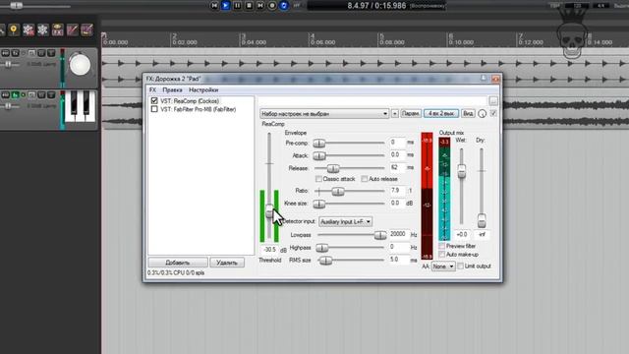Click the Добавить button
Image resolution: width=629 pixels, height=354 pixels.
(178, 263)
